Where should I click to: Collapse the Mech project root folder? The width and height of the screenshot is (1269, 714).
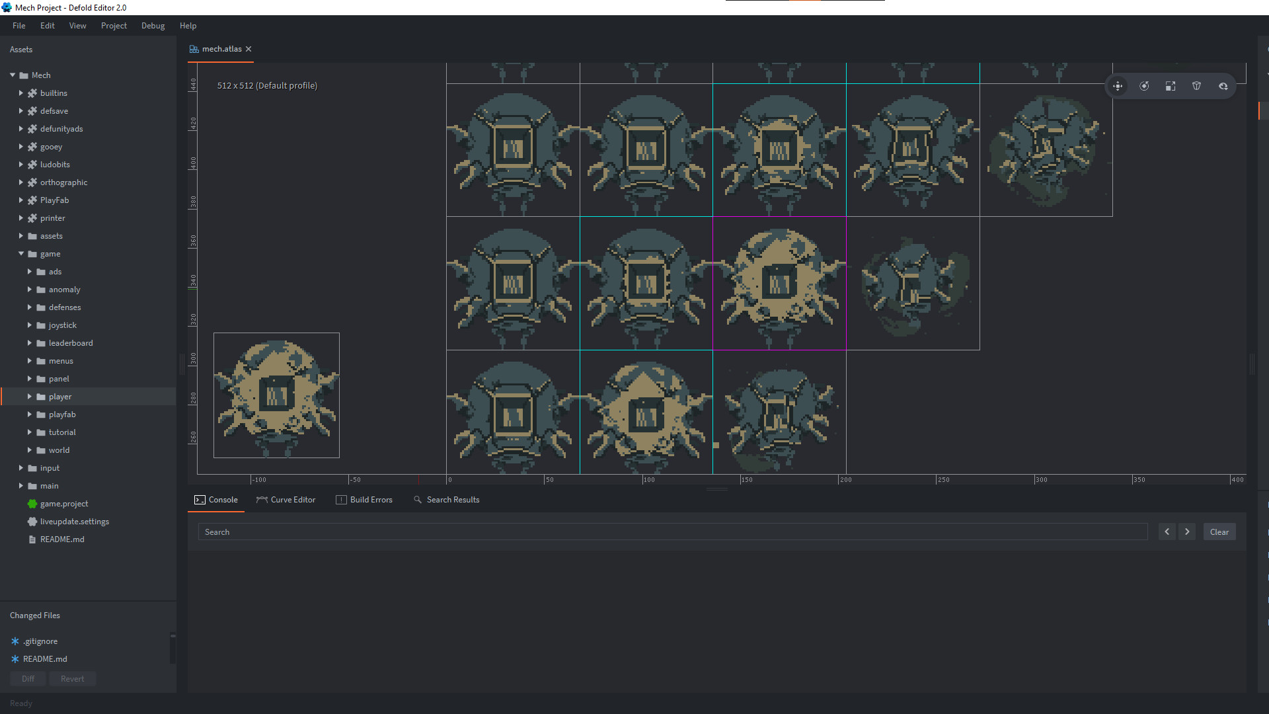coord(11,75)
